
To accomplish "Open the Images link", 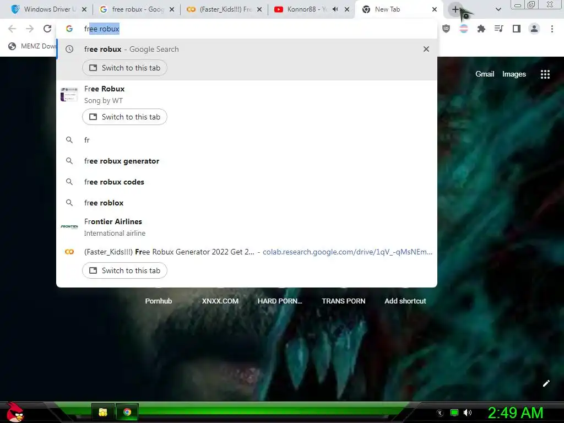I will click(514, 74).
